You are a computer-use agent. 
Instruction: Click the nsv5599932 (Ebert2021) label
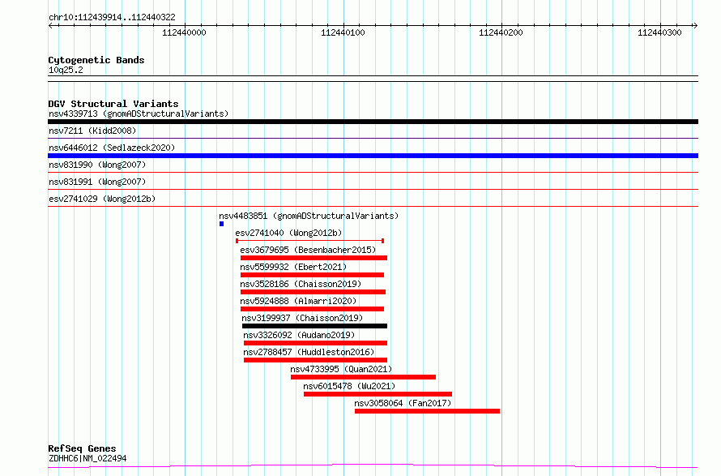coord(293,267)
